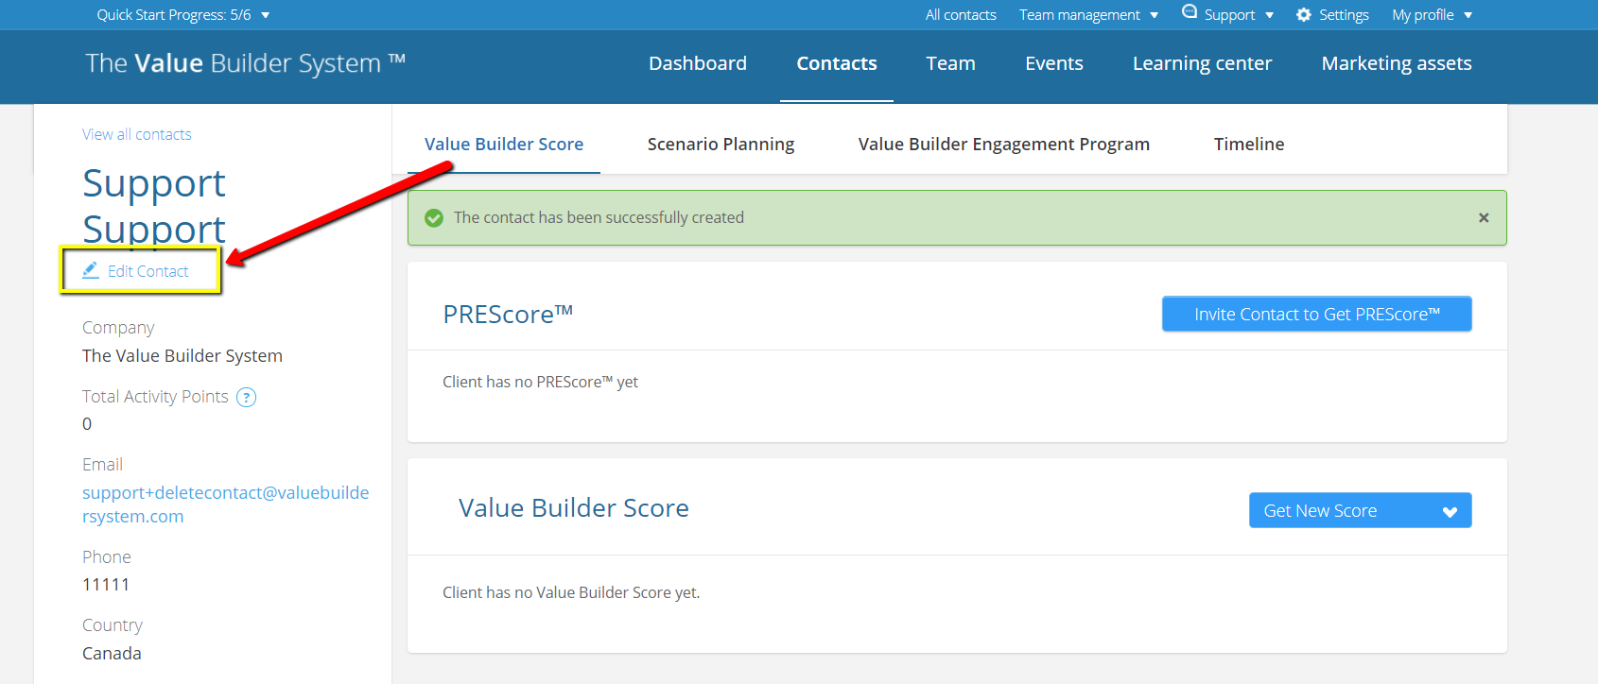Click Invite Contact to Get PREScore button
This screenshot has height=684, width=1598.
tap(1316, 315)
